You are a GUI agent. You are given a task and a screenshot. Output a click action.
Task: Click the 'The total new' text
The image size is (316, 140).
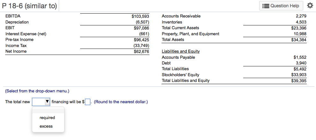18,102
